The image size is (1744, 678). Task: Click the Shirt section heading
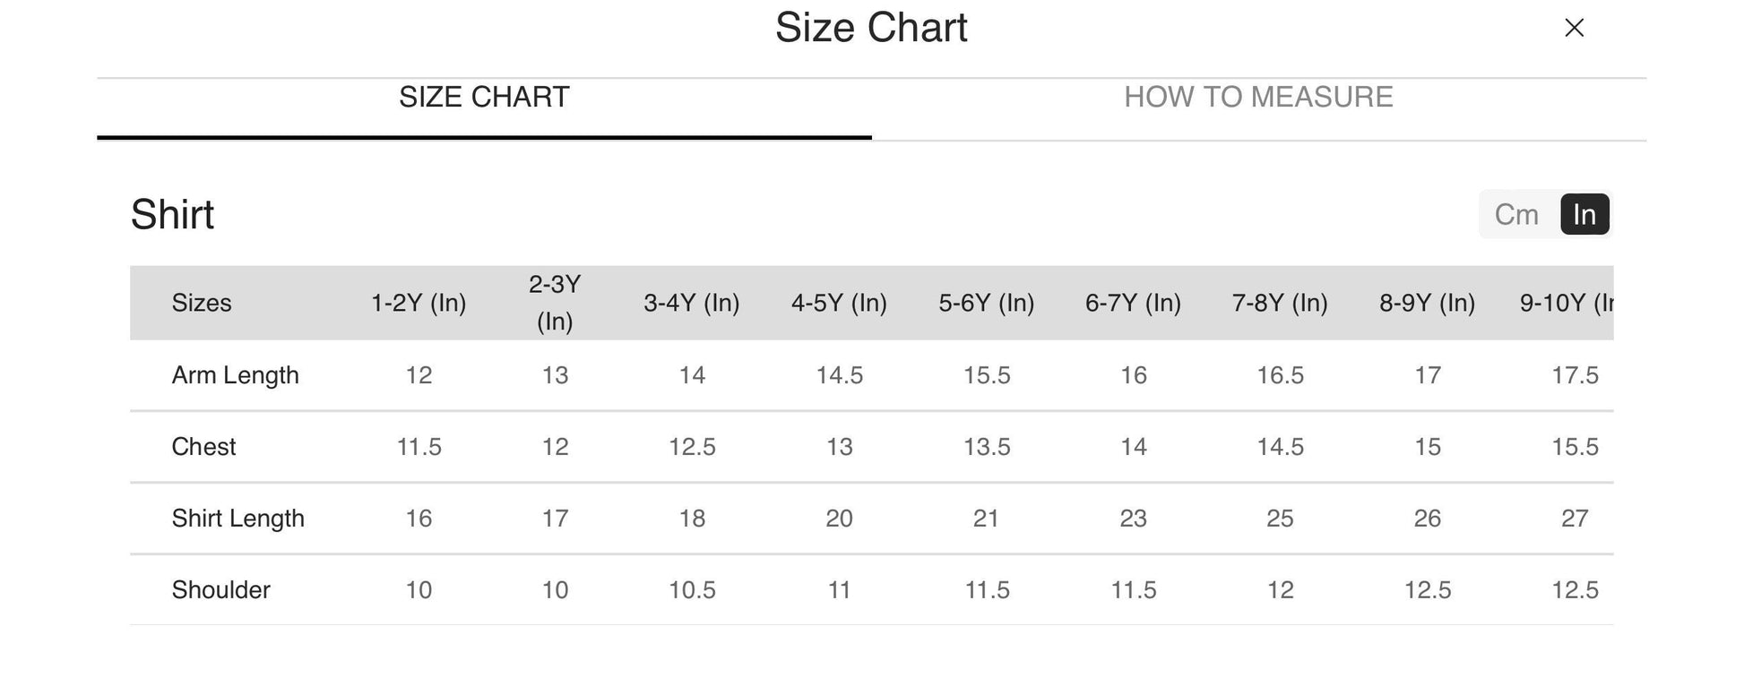172,215
